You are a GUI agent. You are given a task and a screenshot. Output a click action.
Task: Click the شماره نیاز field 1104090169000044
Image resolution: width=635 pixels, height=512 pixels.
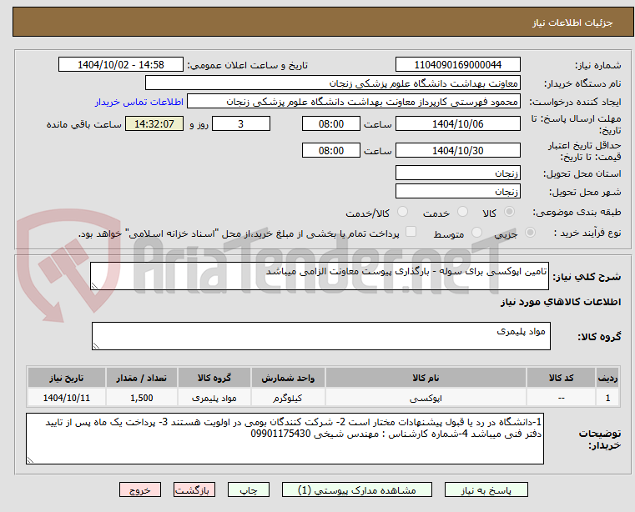click(457, 65)
